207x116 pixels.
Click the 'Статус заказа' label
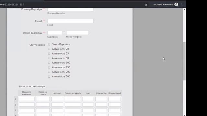click(37, 45)
